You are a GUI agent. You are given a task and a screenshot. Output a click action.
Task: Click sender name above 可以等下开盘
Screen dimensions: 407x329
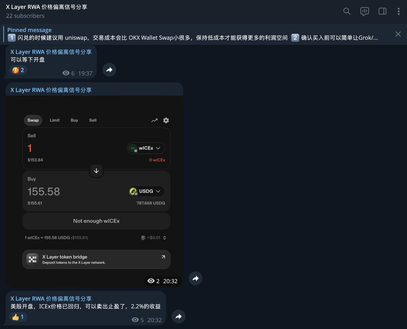coord(51,52)
